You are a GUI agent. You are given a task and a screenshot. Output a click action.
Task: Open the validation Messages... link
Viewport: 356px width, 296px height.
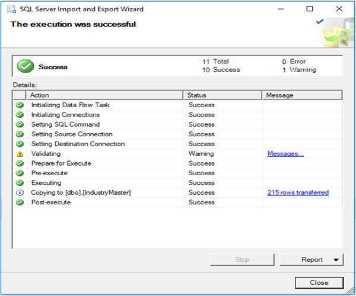[x=285, y=154]
